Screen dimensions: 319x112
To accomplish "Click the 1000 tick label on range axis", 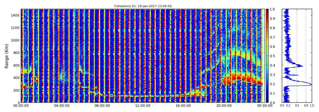I will [x=15, y=40].
